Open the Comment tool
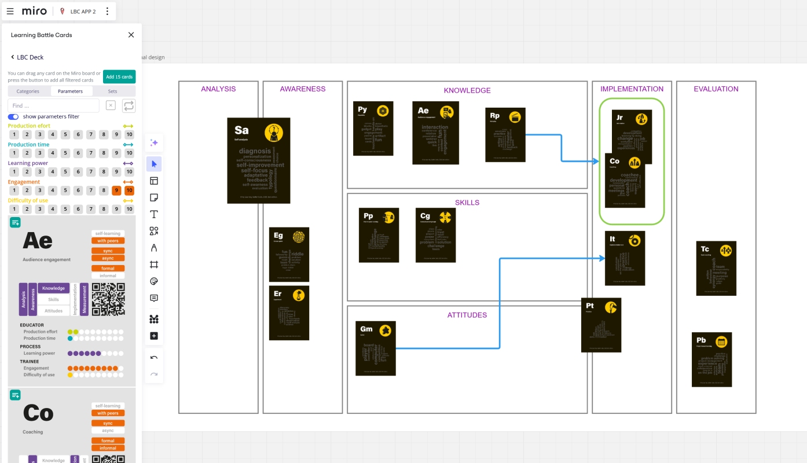 (154, 299)
